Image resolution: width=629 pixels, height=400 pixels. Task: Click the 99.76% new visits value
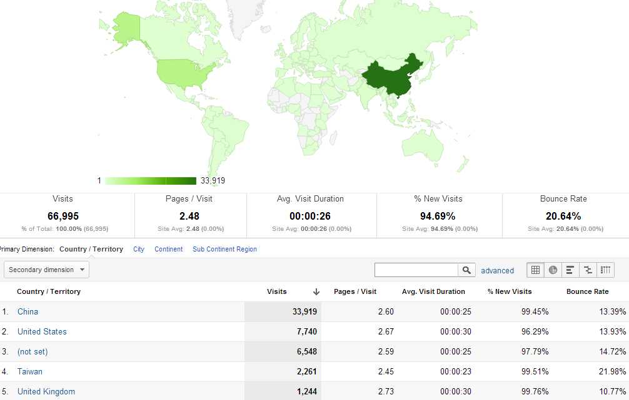[535, 392]
